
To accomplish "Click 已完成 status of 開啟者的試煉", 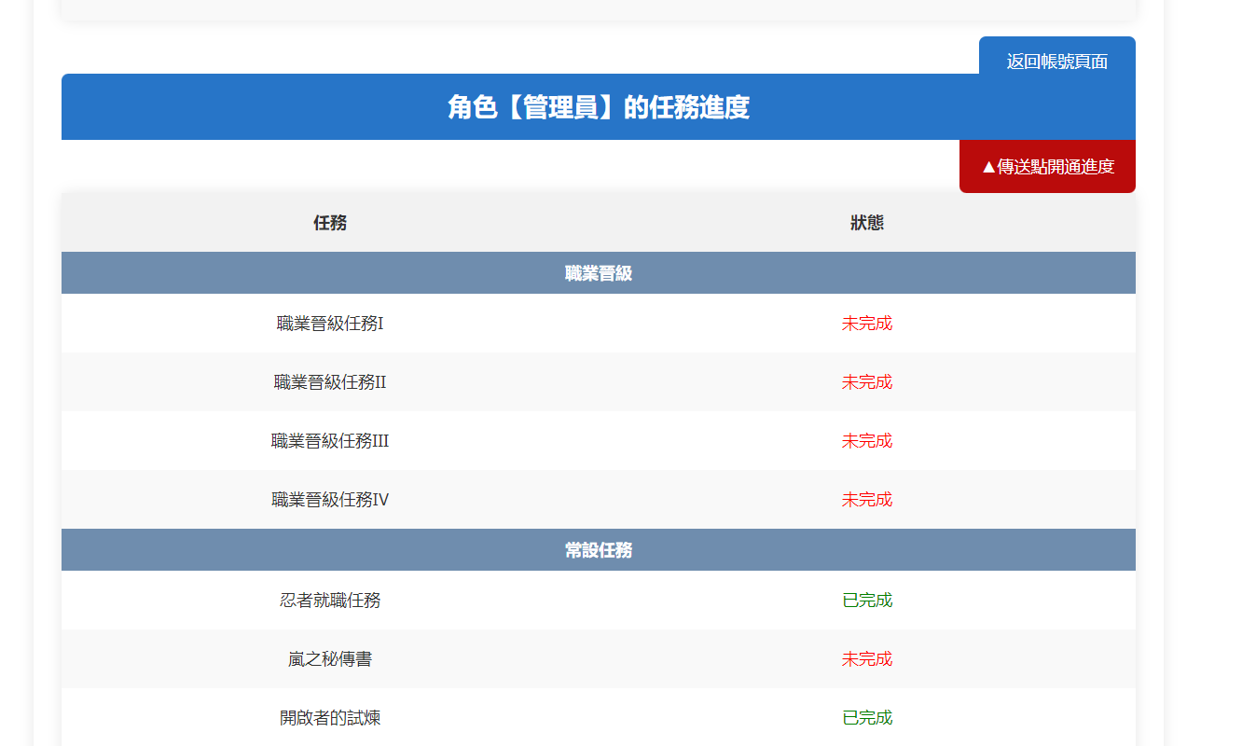I will pyautogui.click(x=867, y=718).
